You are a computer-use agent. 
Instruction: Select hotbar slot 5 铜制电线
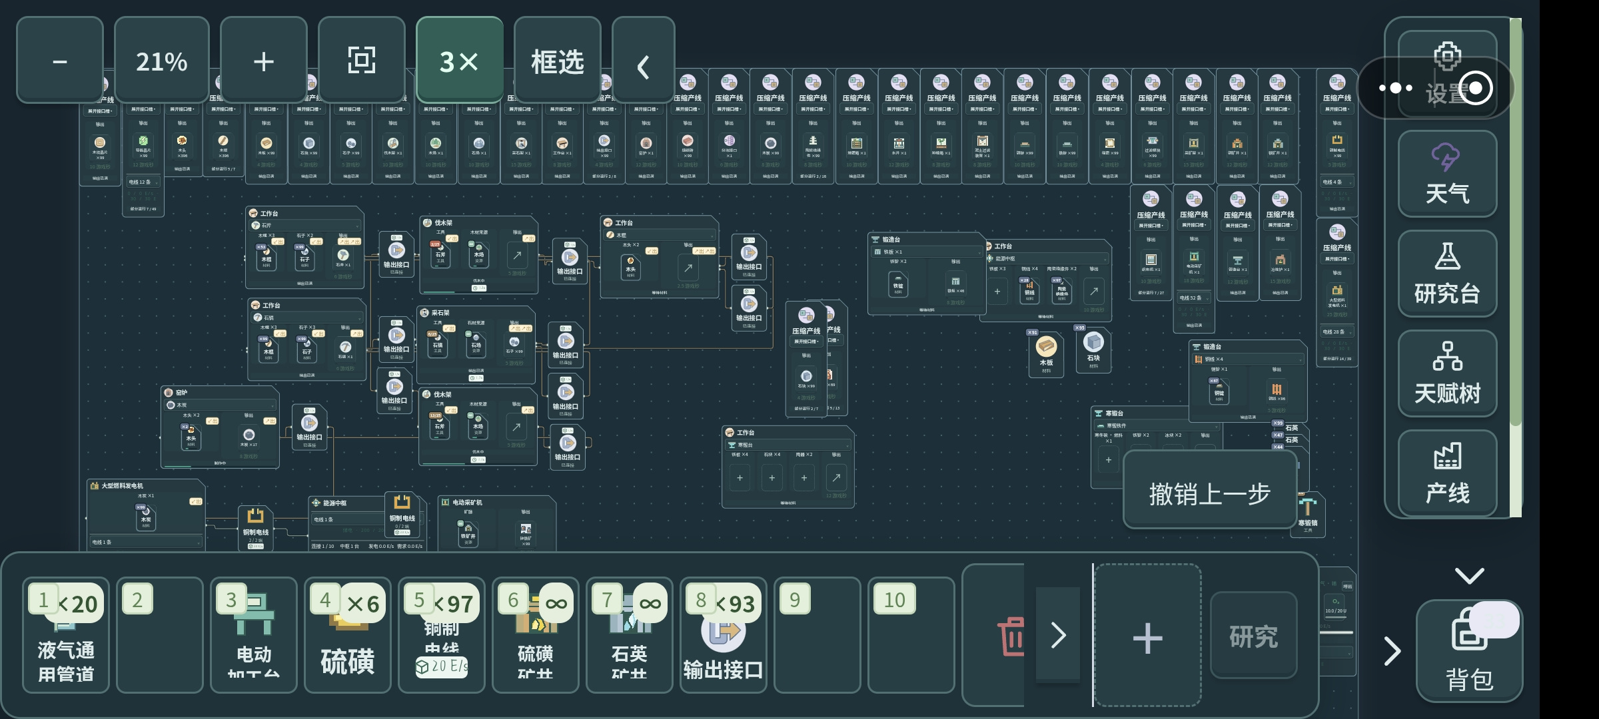tap(442, 635)
